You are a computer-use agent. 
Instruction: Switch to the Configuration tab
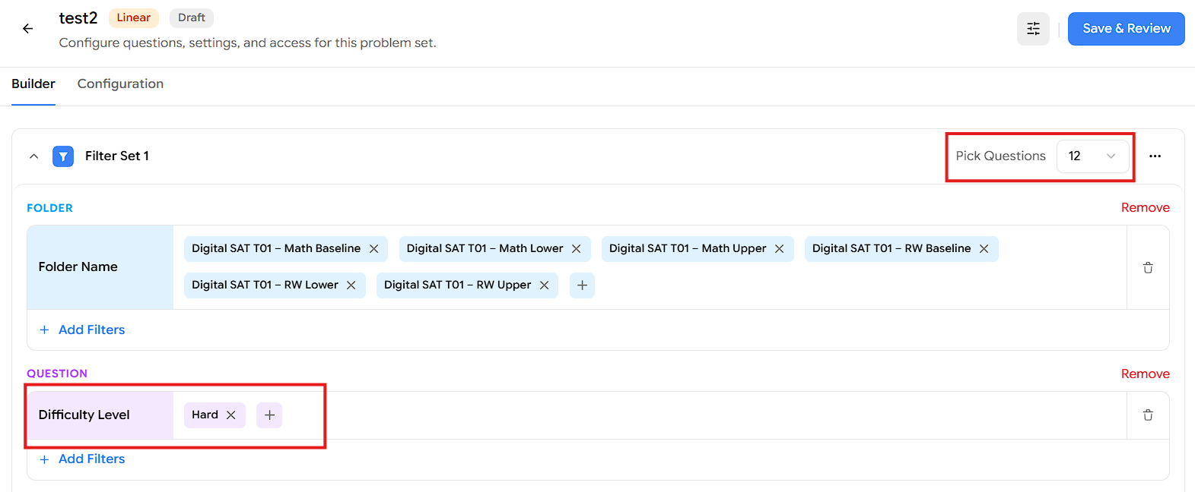(120, 84)
